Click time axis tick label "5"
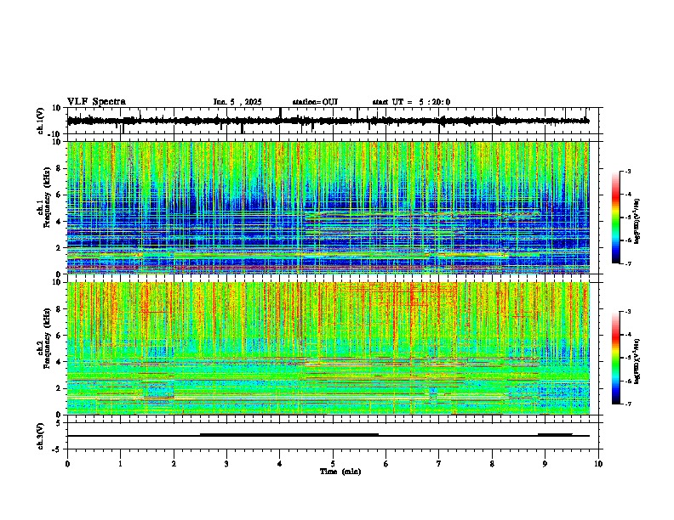Image resolution: width=674 pixels, height=520 pixels. 333,464
